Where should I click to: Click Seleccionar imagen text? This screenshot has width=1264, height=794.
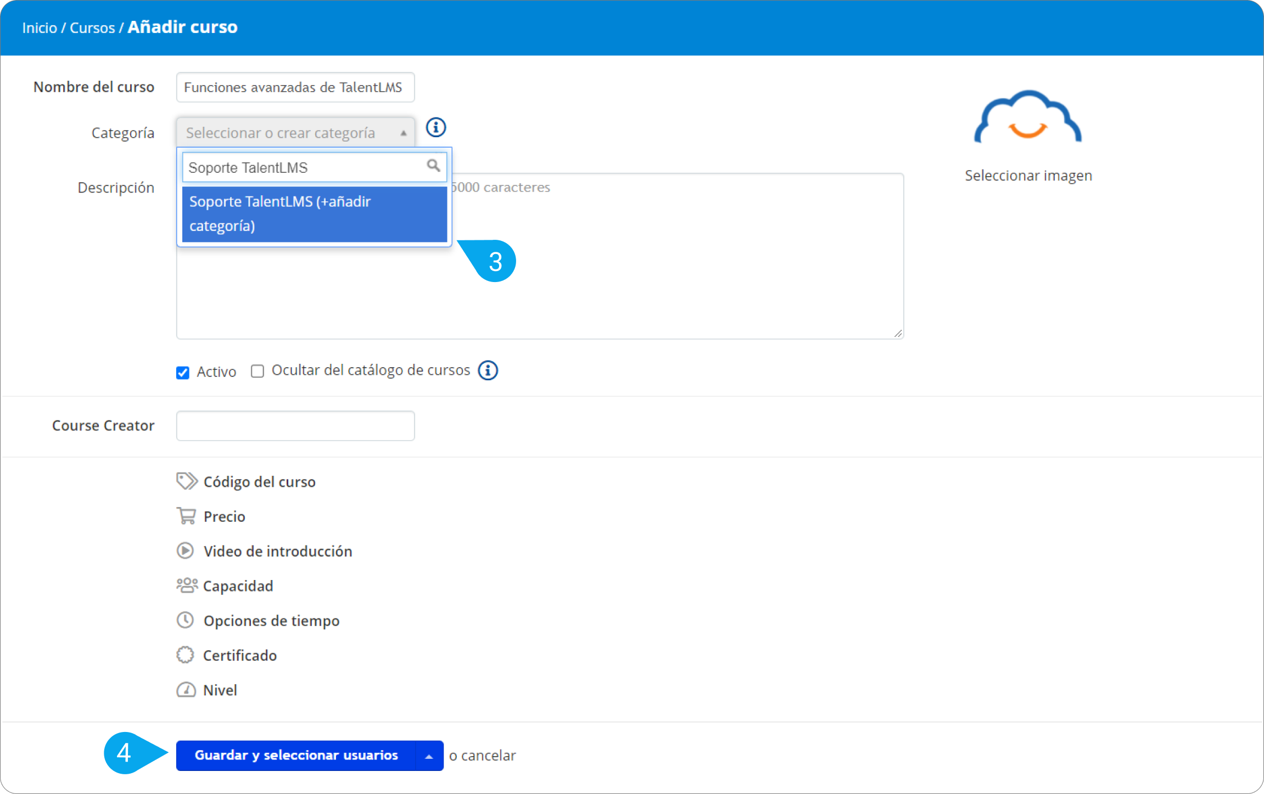tap(1028, 176)
